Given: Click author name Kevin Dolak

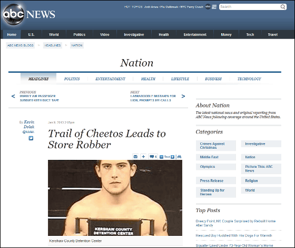Looking at the screenshot, I should pyautogui.click(x=29, y=125).
